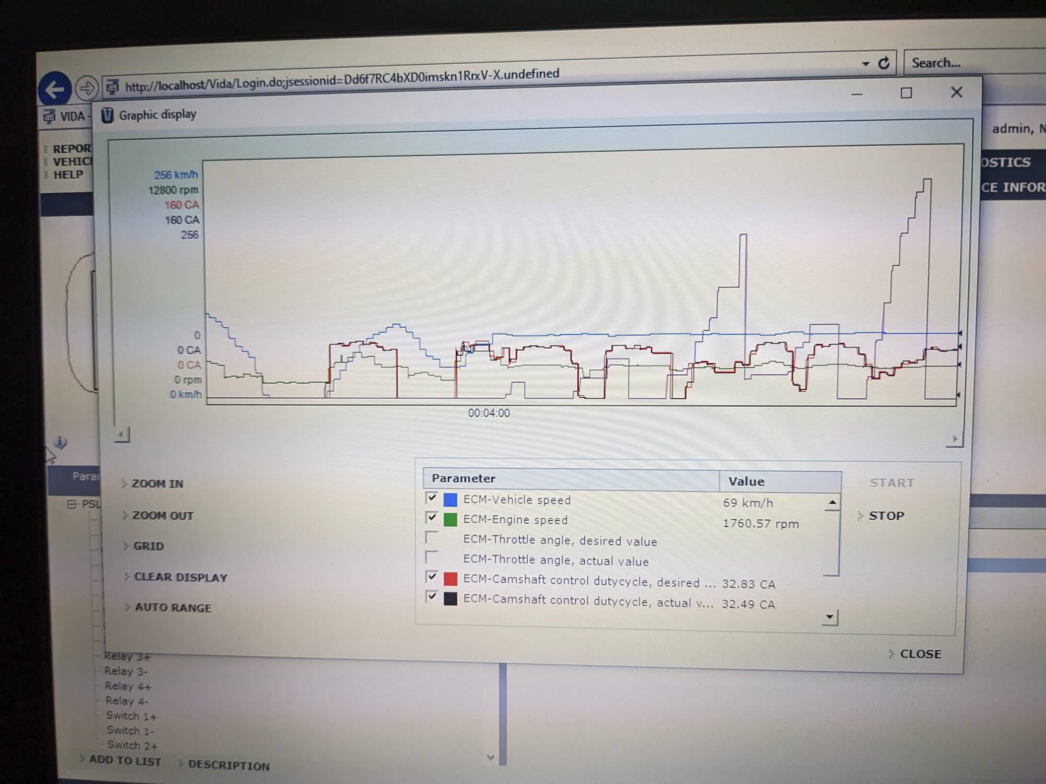Screen dimensions: 1046x784
Task: Click the browser back arrow button
Action: (x=54, y=89)
